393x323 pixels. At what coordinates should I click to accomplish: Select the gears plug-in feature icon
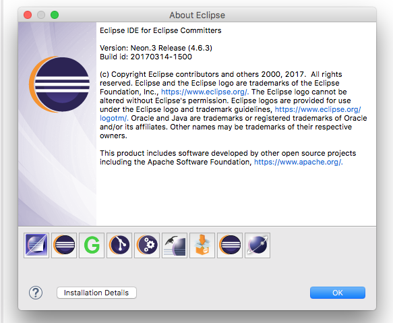pyautogui.click(x=147, y=245)
